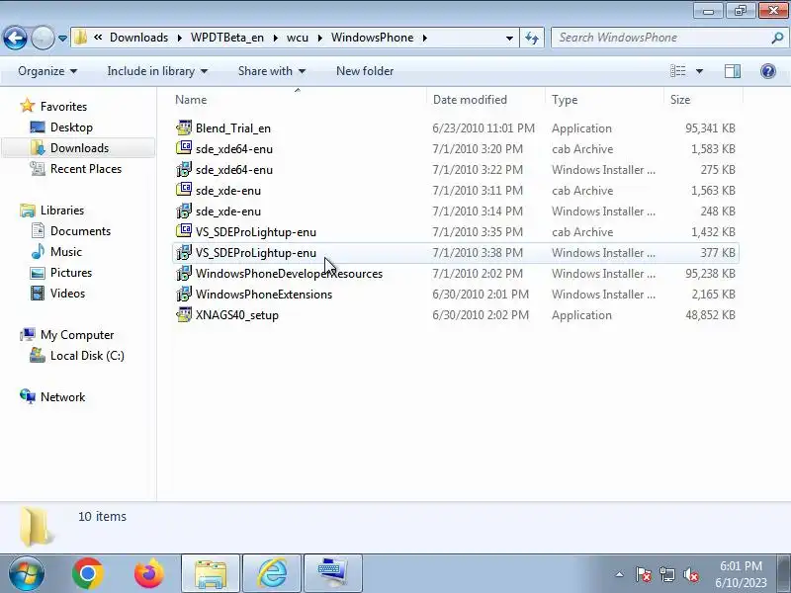Select VS_SDEProLightup-enu Windows Installer icon
791x593 pixels.
[184, 253]
